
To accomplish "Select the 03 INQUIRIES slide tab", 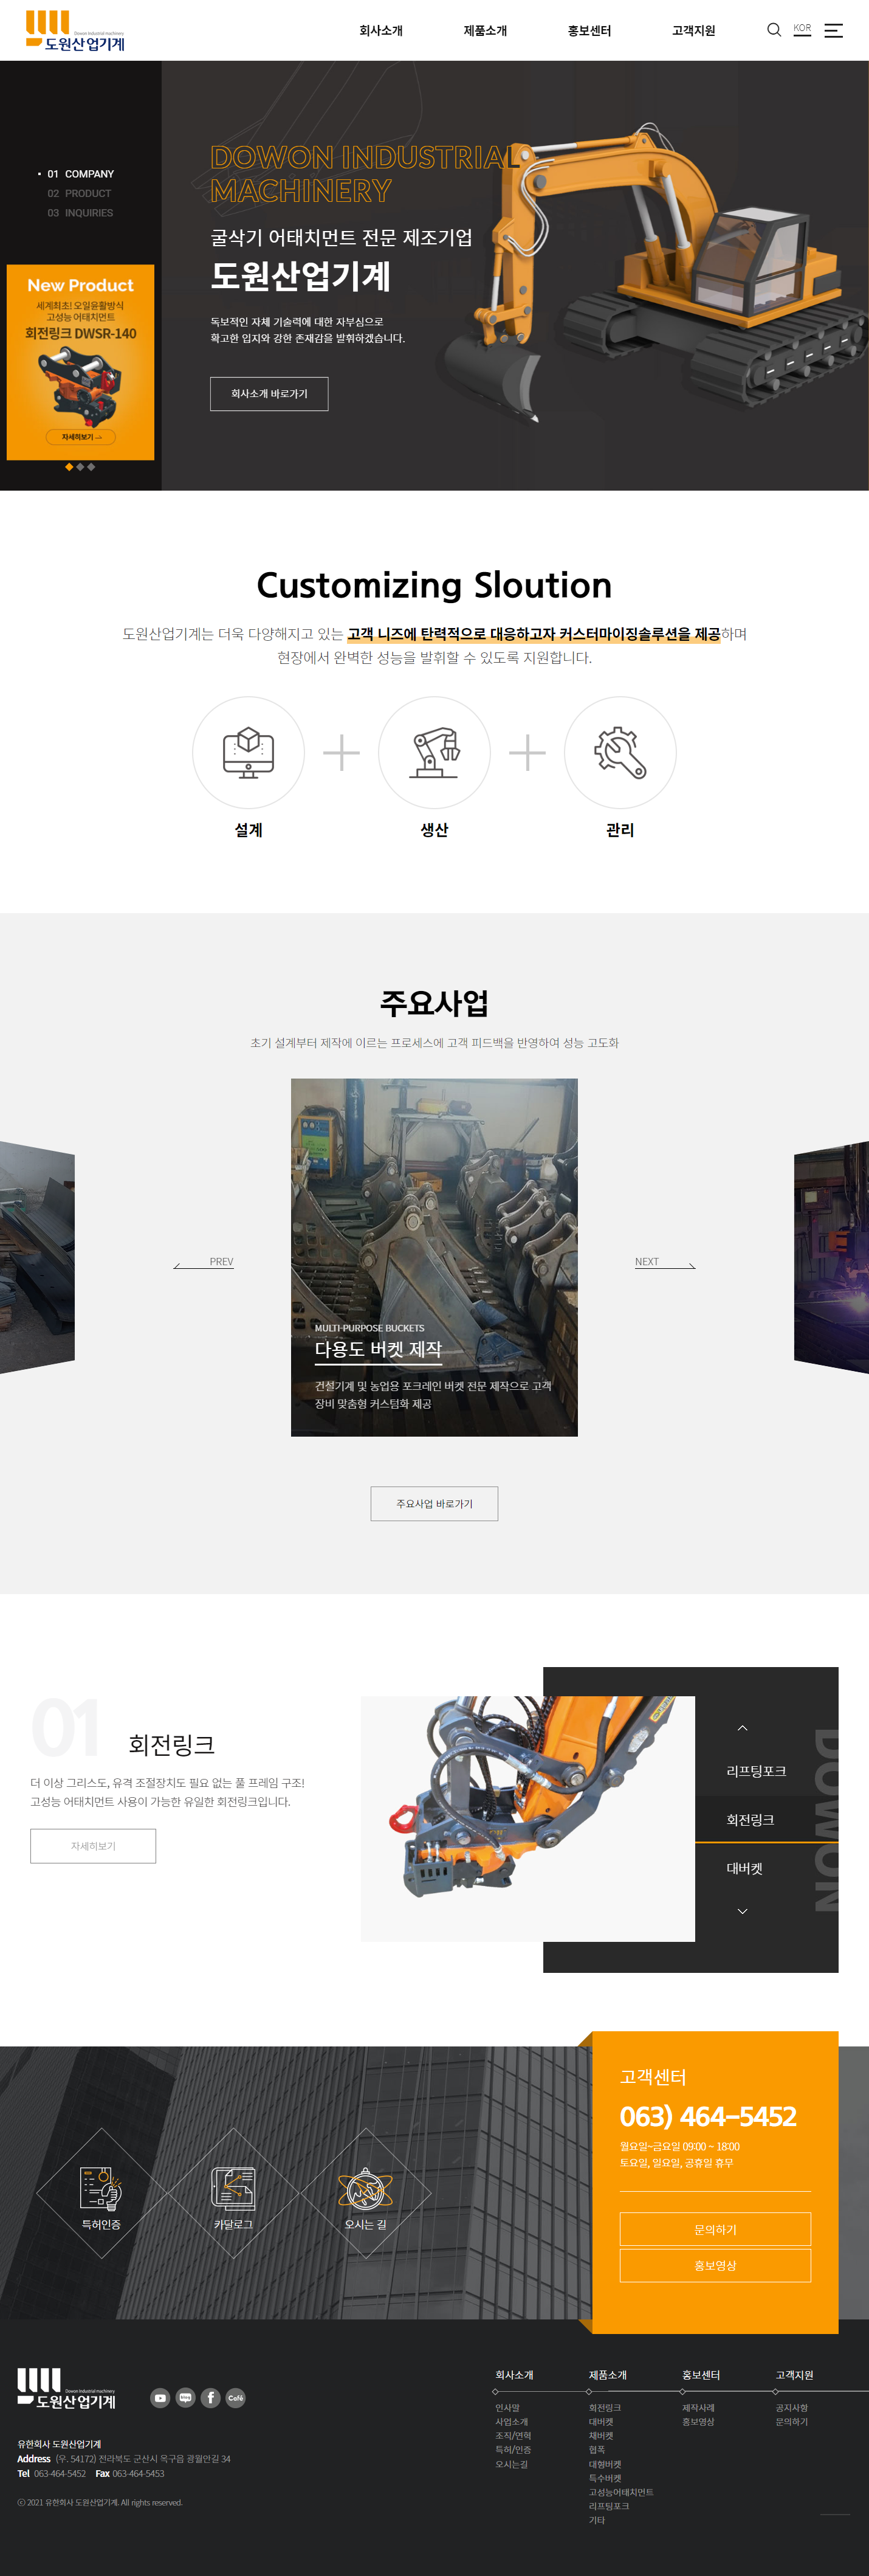I will tap(80, 213).
